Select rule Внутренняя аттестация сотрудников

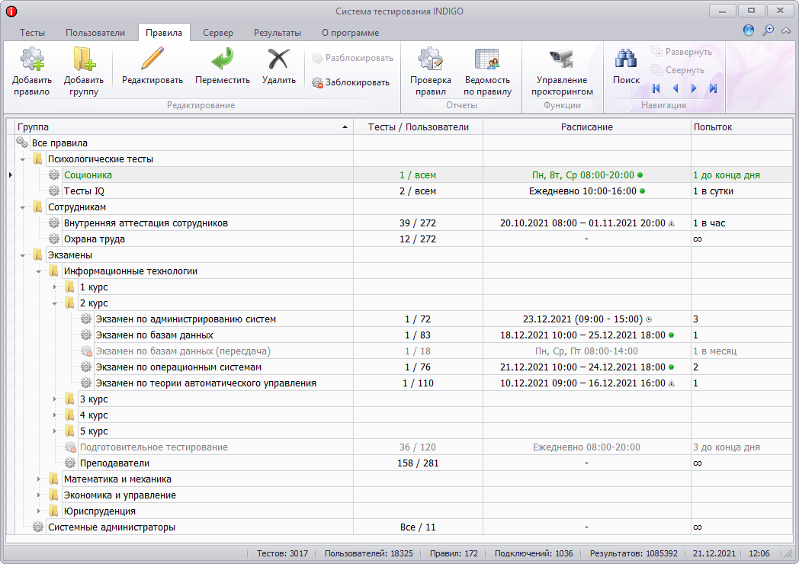146,223
